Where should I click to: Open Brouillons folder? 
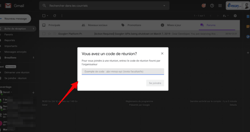coord(10,58)
